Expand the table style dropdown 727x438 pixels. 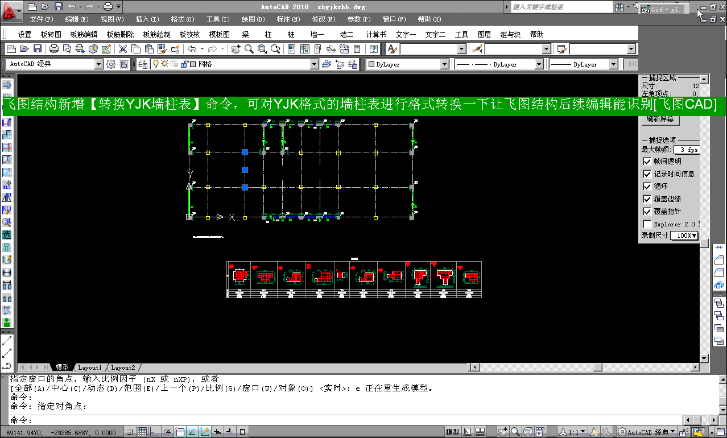pos(631,49)
